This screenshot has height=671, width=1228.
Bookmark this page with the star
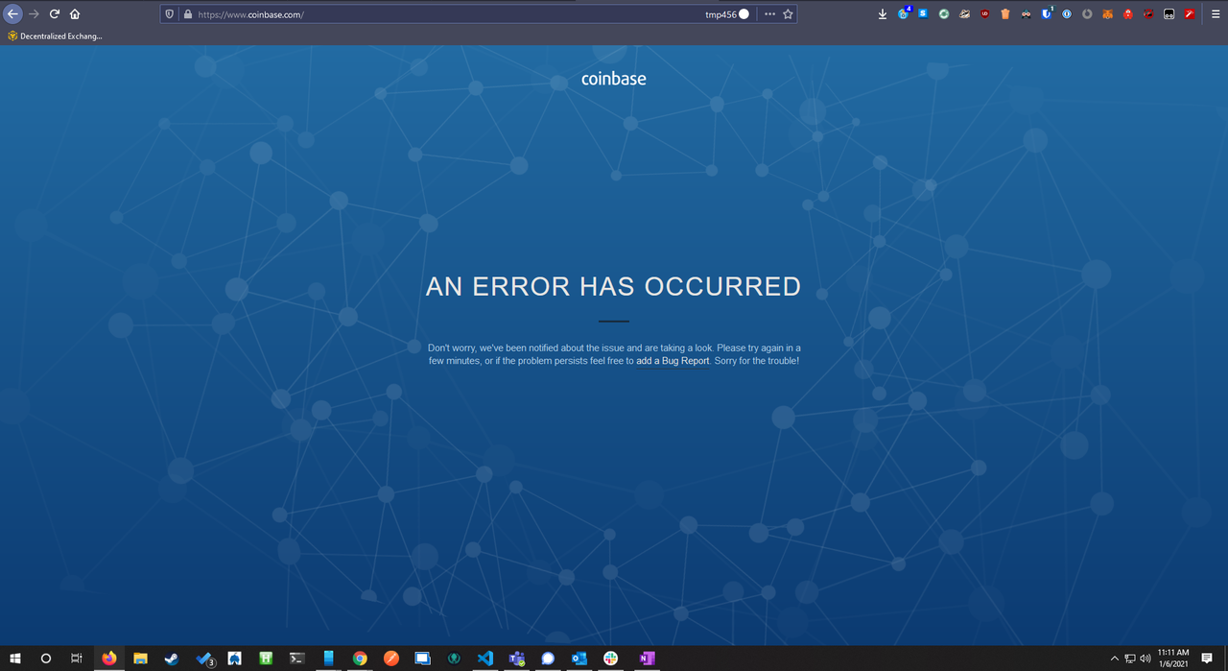pyautogui.click(x=789, y=14)
